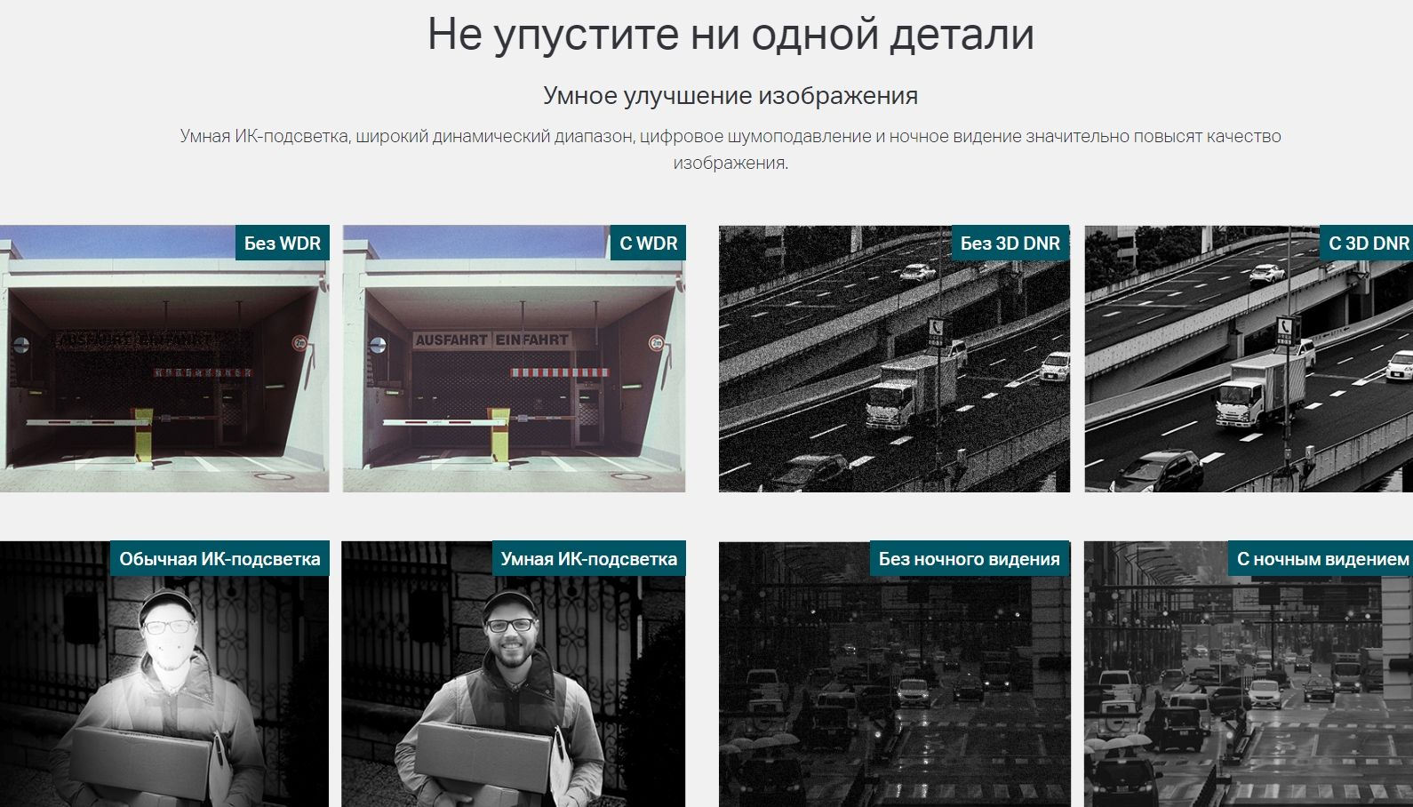The height and width of the screenshot is (807, 1413).
Task: Select the "Умная ИК-подсветка" label
Action: click(588, 559)
